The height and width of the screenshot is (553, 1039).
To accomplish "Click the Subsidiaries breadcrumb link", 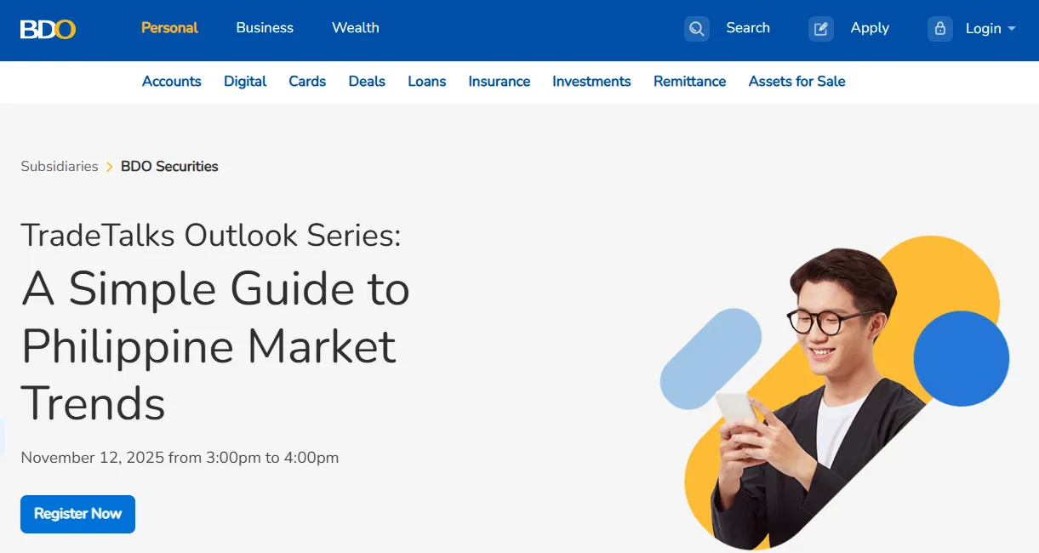I will click(x=60, y=167).
